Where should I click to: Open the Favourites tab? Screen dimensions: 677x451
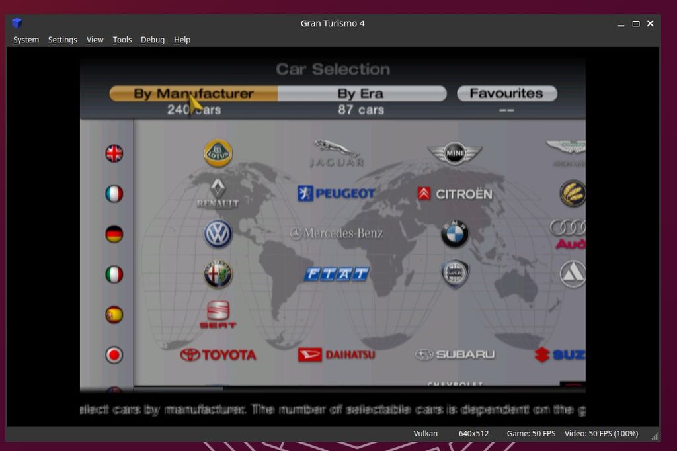[x=507, y=93]
